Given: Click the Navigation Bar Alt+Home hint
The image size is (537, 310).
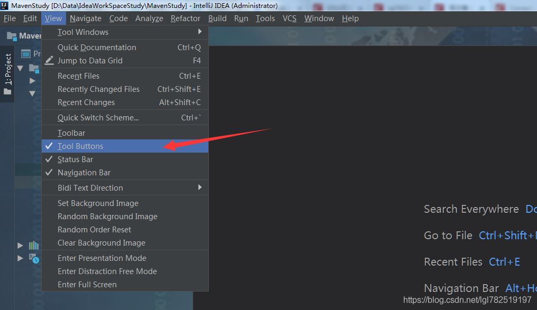Looking at the screenshot, I should (x=480, y=288).
